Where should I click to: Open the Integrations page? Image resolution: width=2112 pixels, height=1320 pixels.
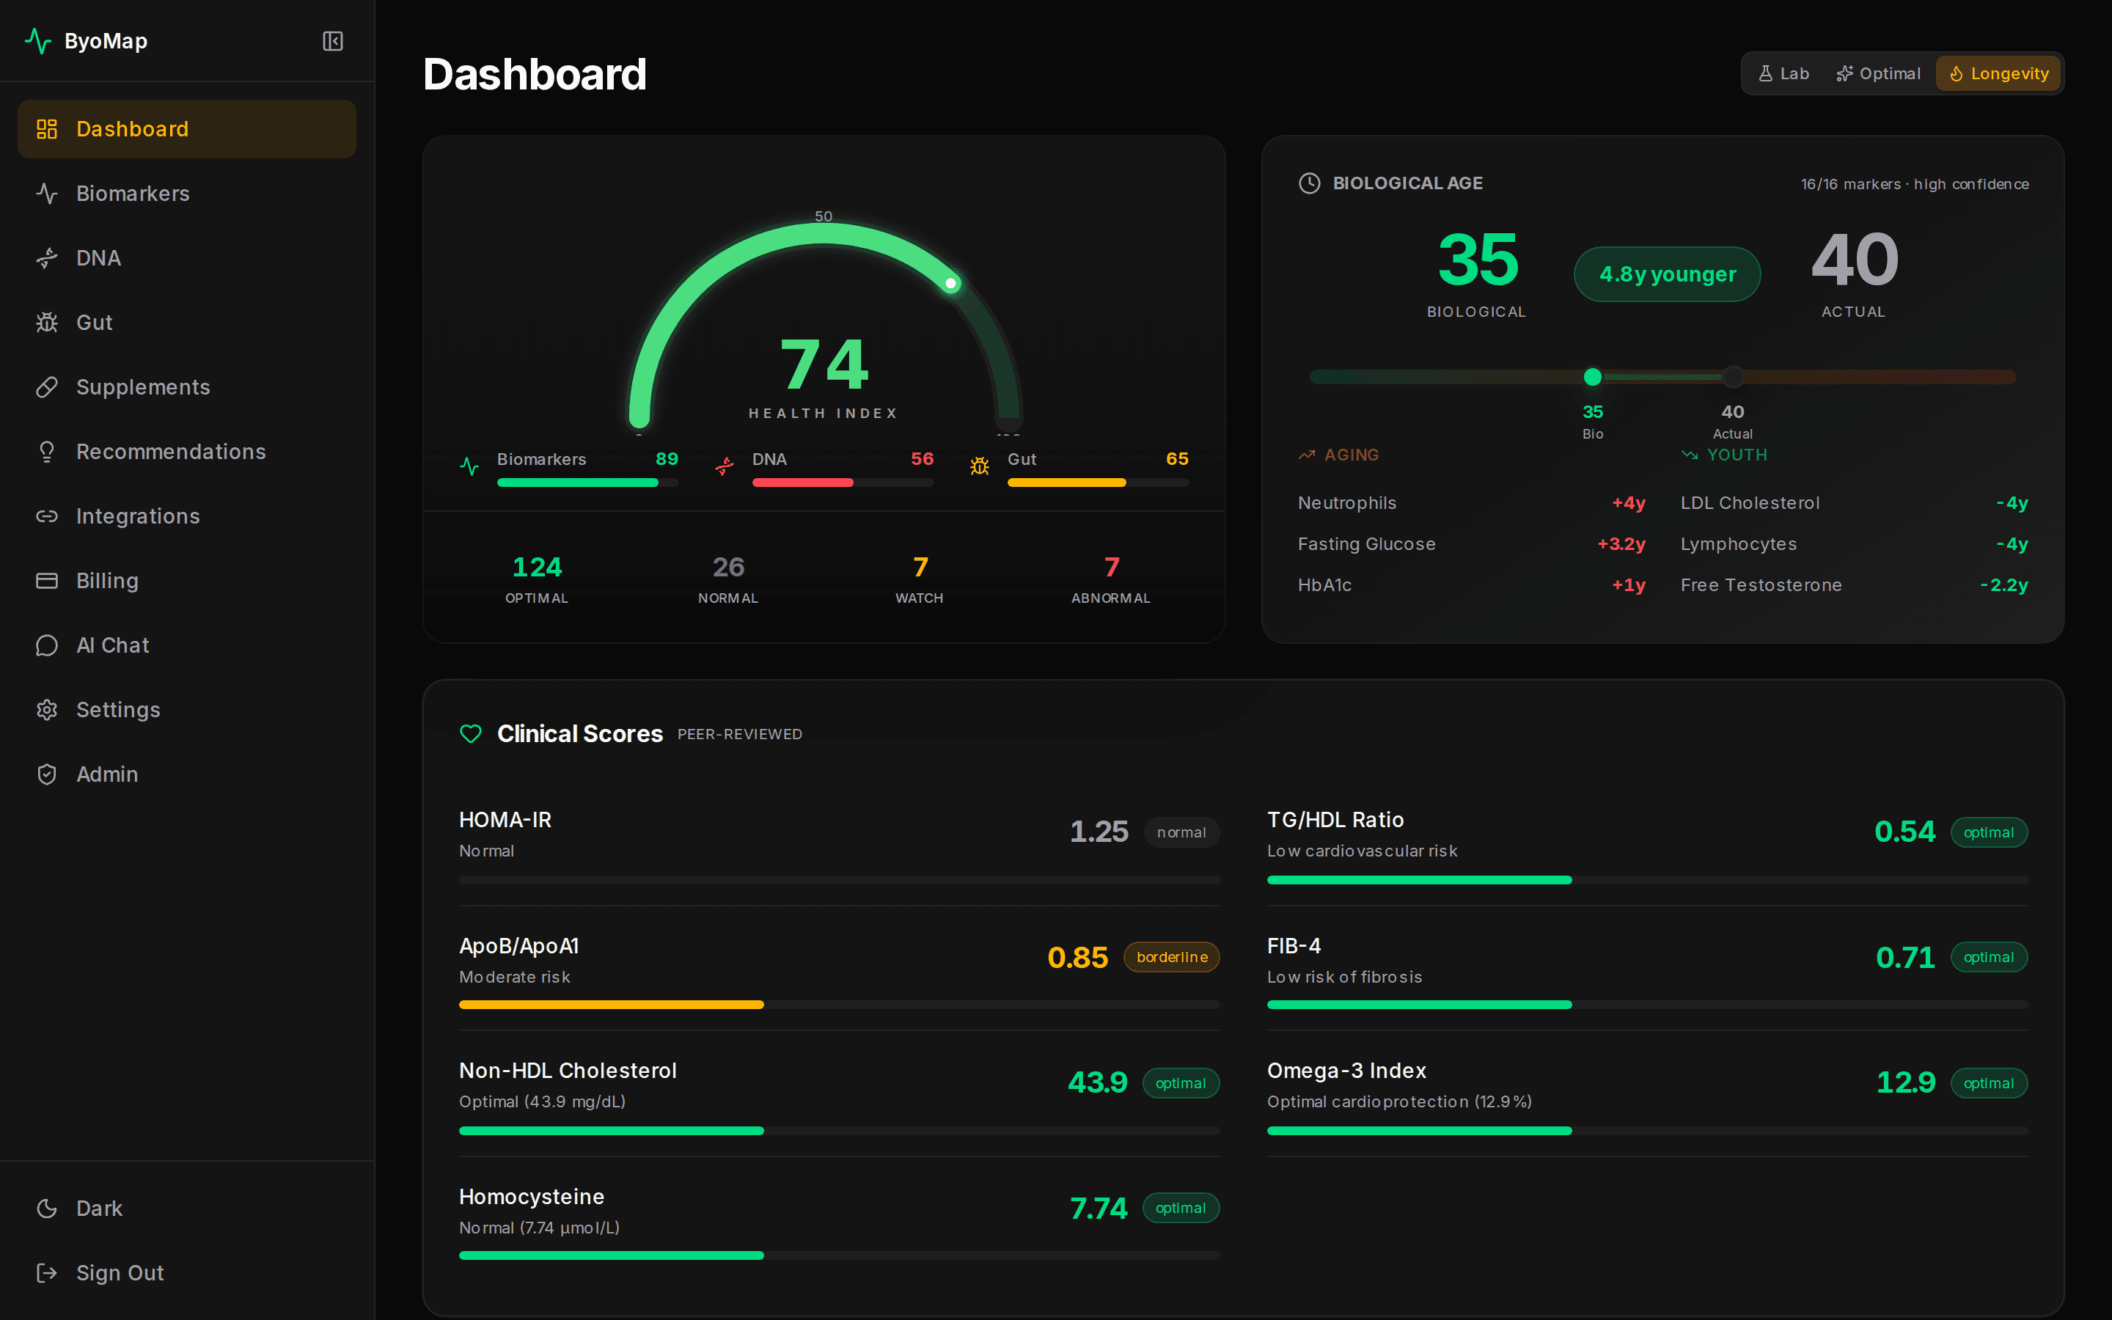tap(47, 516)
